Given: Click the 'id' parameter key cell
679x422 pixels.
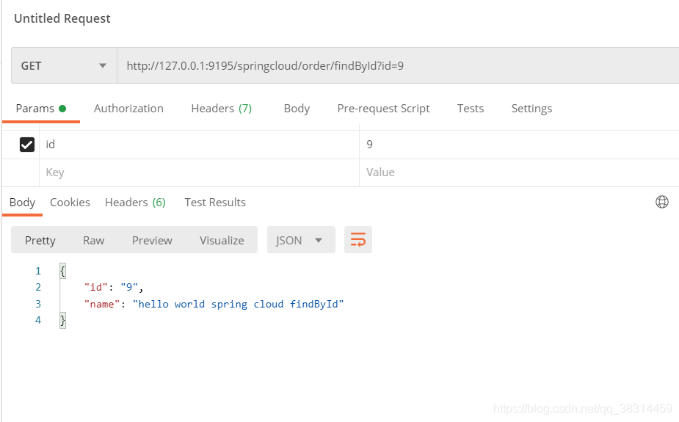Looking at the screenshot, I should coord(199,145).
